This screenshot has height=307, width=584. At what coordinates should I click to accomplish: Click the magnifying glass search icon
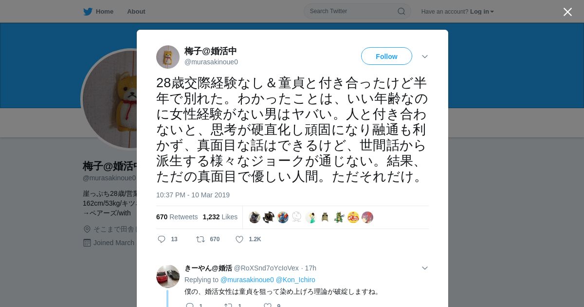401,11
